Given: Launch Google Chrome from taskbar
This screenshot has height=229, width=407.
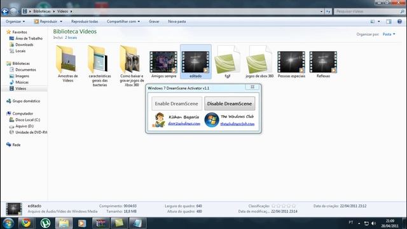Looking at the screenshot, I should (26, 223).
